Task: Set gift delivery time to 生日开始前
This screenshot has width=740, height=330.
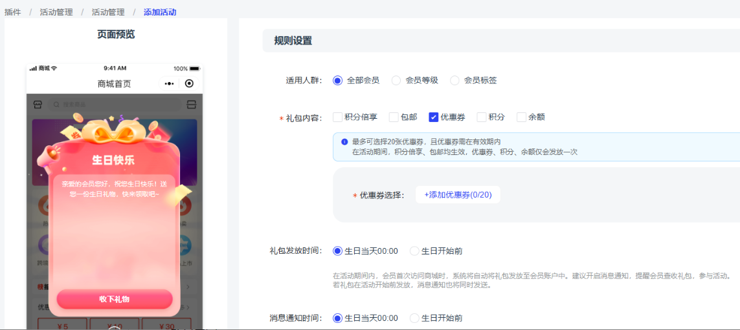Action: [414, 251]
